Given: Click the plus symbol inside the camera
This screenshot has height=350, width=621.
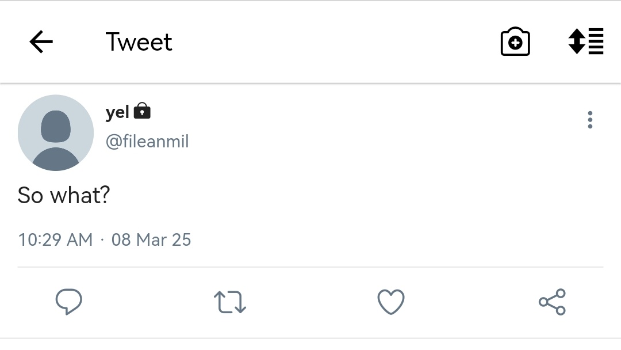Looking at the screenshot, I should (515, 43).
